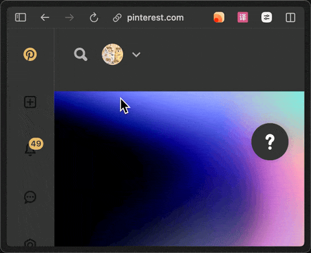Screen dimensions: 311x253
Task: Expand the accounts chevron dropdown
Action: [136, 54]
